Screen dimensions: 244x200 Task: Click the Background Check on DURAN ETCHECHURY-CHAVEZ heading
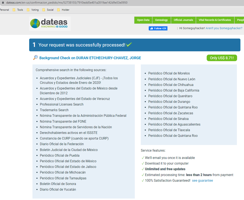pyautogui.click(x=90, y=58)
